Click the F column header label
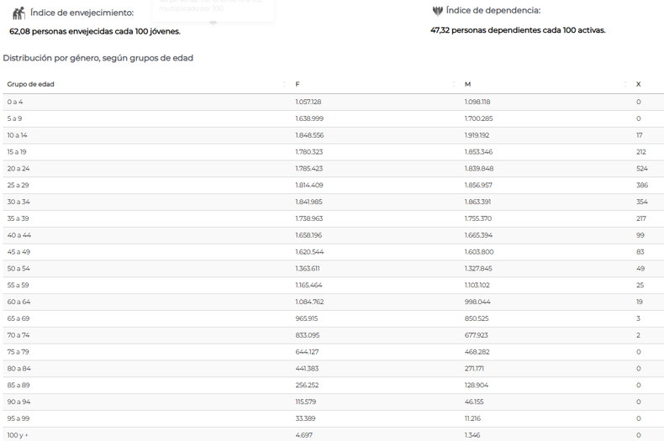This screenshot has height=441, width=664. (298, 84)
